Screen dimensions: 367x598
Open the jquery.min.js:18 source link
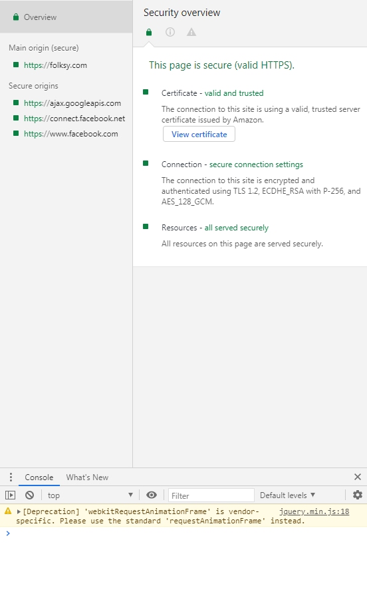[314, 511]
